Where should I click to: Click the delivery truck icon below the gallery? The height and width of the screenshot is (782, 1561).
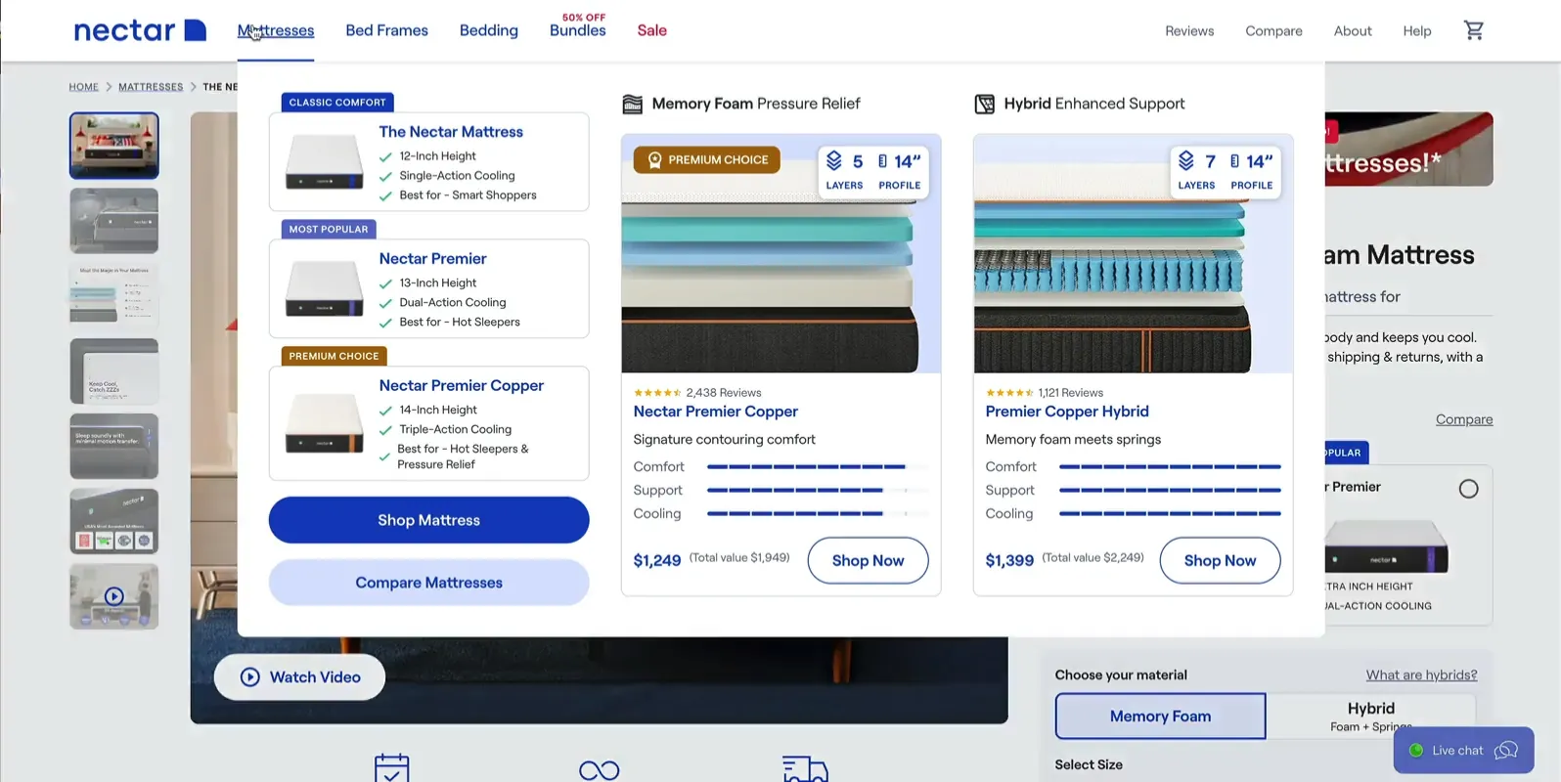[x=806, y=769]
